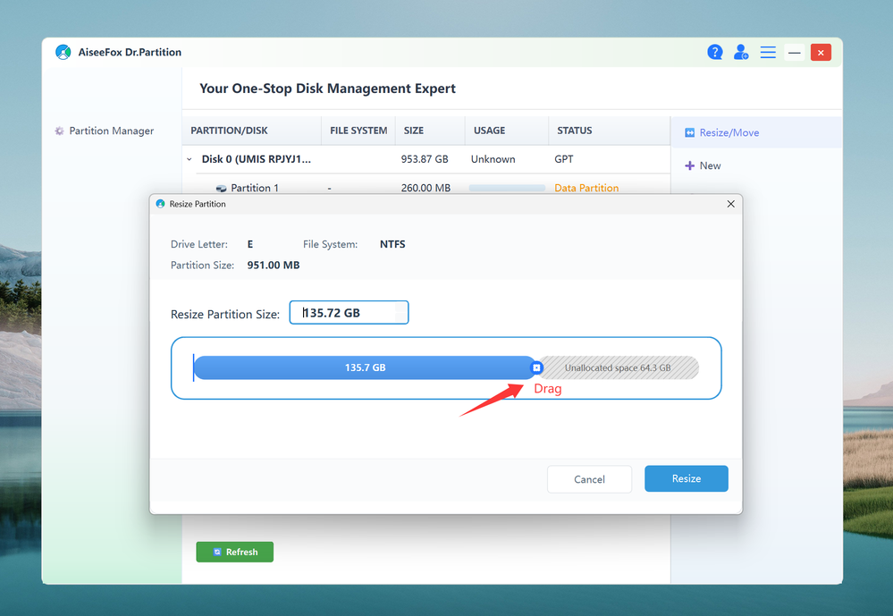Click the partition size slider handle
This screenshot has height=616, width=893.
536,368
